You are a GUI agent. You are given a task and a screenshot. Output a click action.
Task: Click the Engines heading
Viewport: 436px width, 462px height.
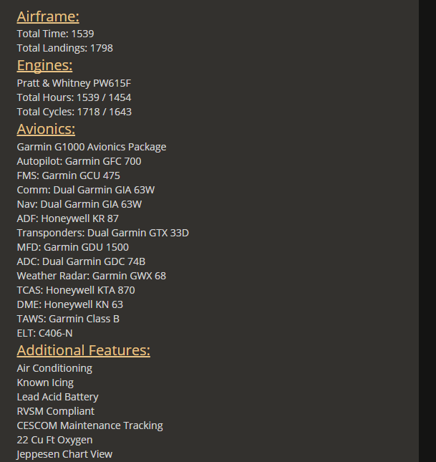(x=44, y=65)
